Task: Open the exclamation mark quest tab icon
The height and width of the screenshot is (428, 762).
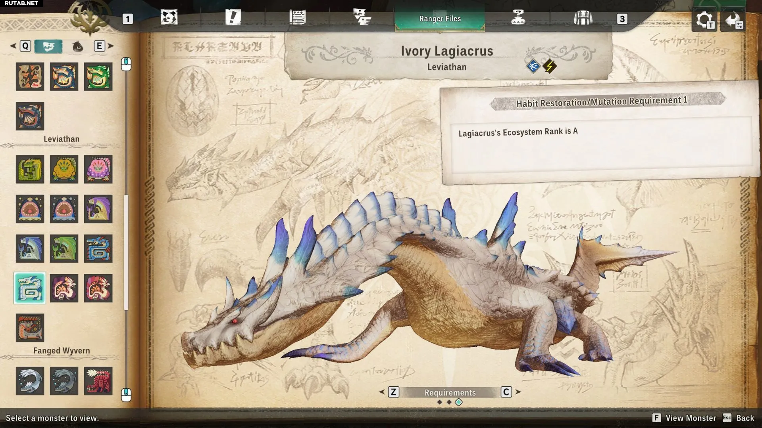Action: (x=233, y=18)
